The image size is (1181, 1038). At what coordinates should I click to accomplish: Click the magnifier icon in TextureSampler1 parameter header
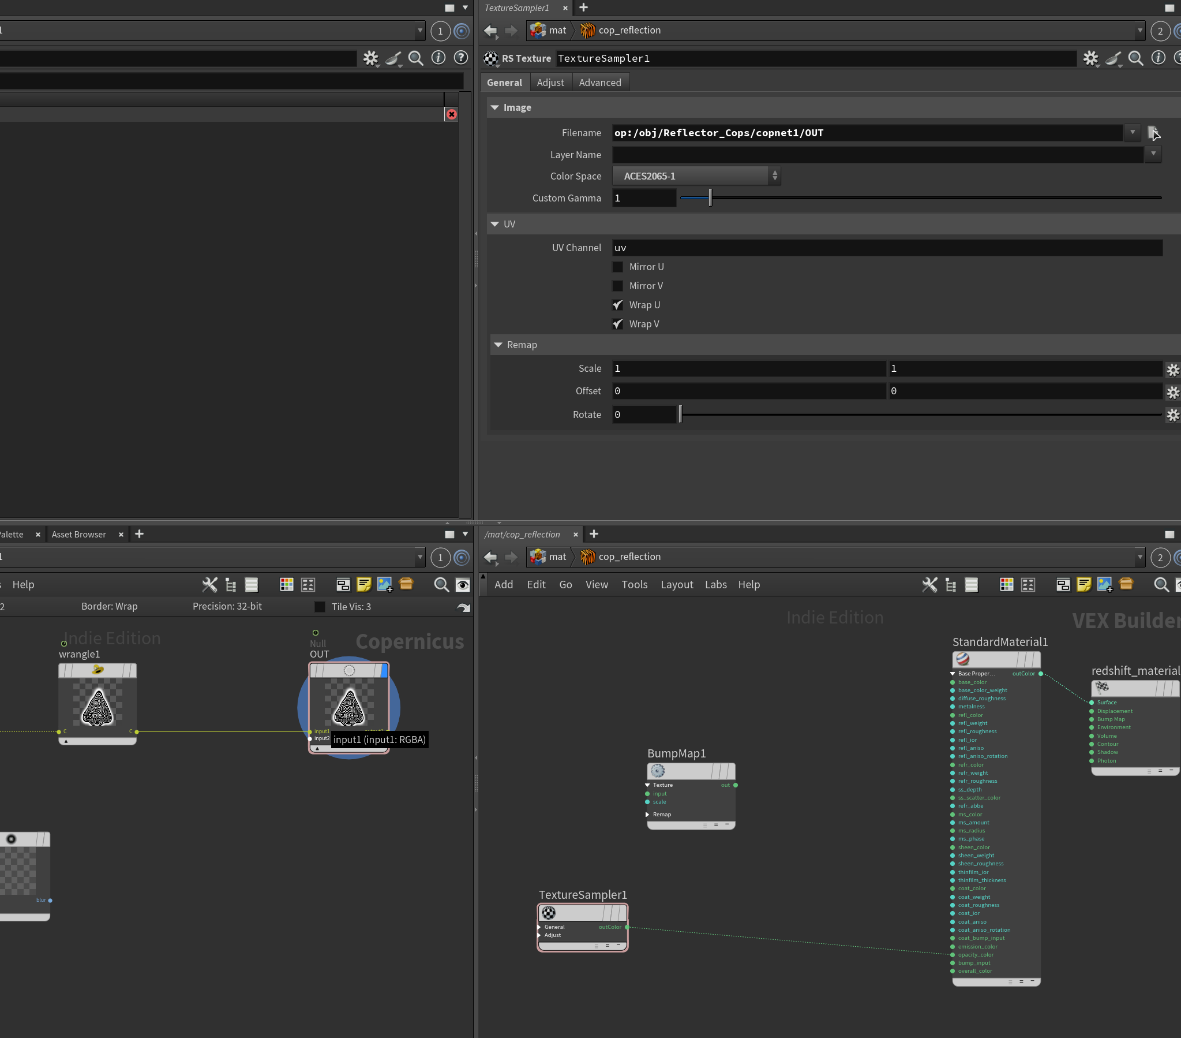[x=1135, y=58]
